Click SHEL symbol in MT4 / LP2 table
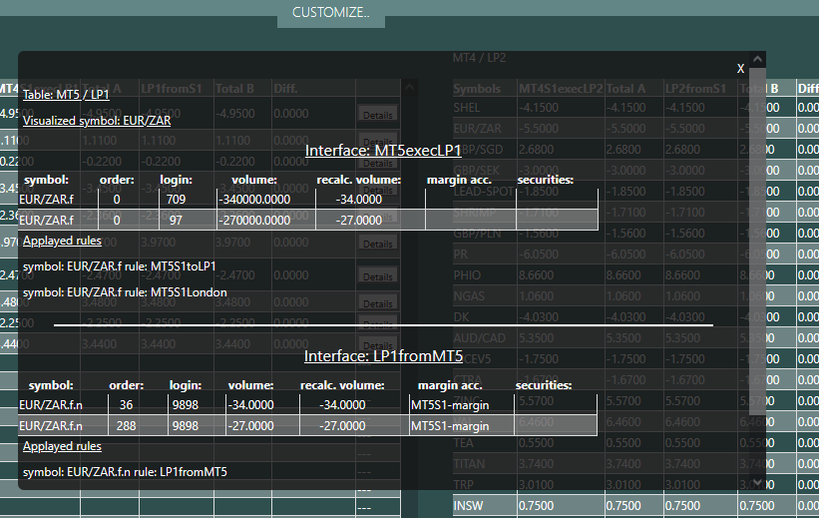Viewport: 819px width, 518px height. pyautogui.click(x=466, y=108)
